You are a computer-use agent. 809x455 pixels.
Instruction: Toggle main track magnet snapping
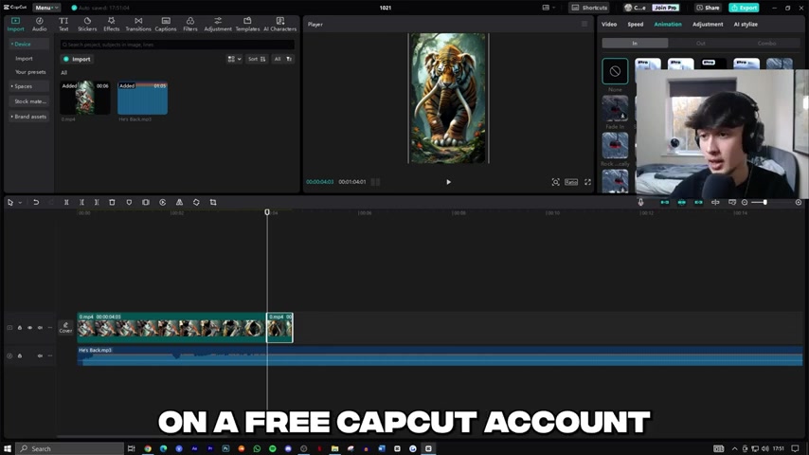pos(665,203)
